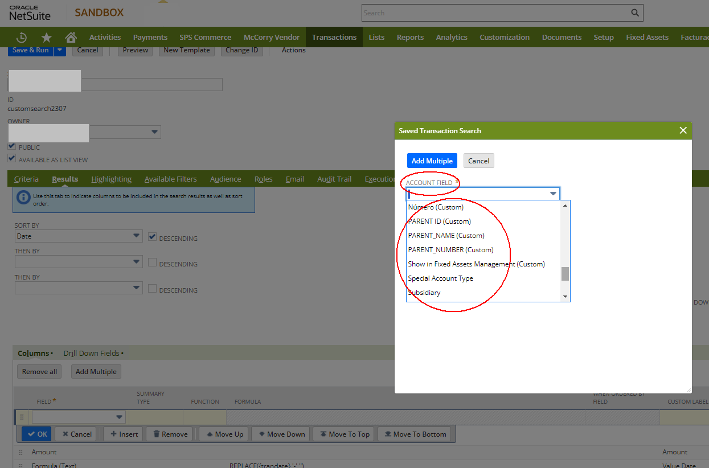This screenshot has height=468, width=709.
Task: Check Descending for first Then By
Action: [152, 262]
